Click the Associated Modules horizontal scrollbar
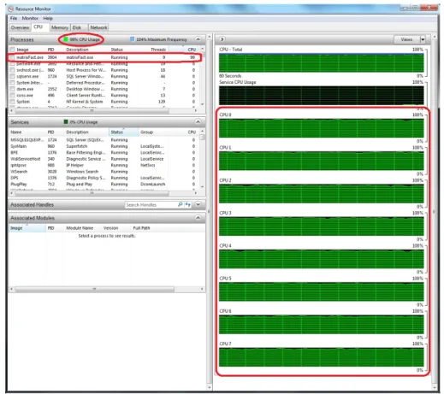Screen dimensions: 444x394 94,289
